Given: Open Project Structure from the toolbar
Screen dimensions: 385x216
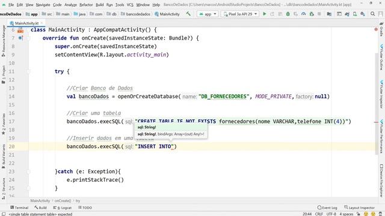Looking at the screenshot, I should tap(329, 14).
